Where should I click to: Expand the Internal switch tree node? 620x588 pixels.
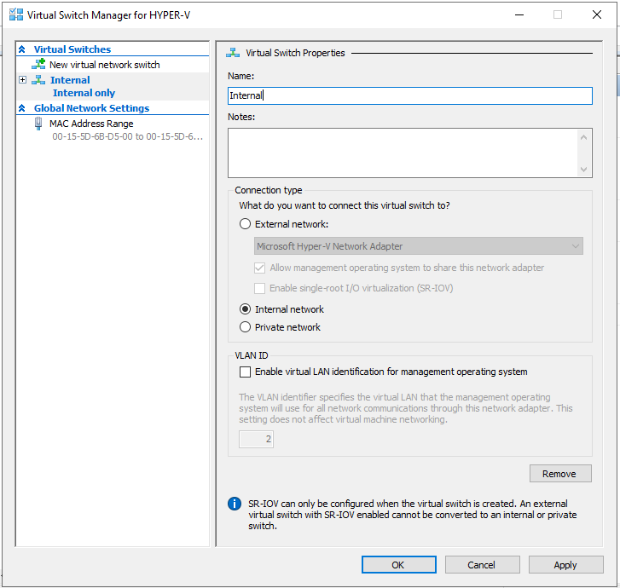click(x=23, y=80)
